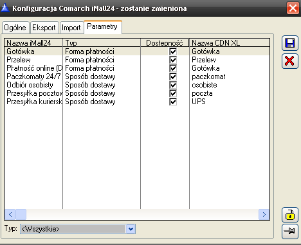Image resolution: width=301 pixels, height=245 pixels.
Task: Switch to the Ogólne tab
Action: (15, 28)
